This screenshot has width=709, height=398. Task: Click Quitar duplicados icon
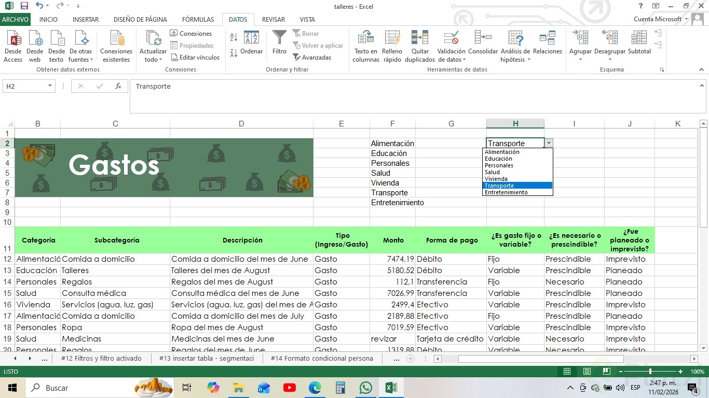click(x=420, y=38)
